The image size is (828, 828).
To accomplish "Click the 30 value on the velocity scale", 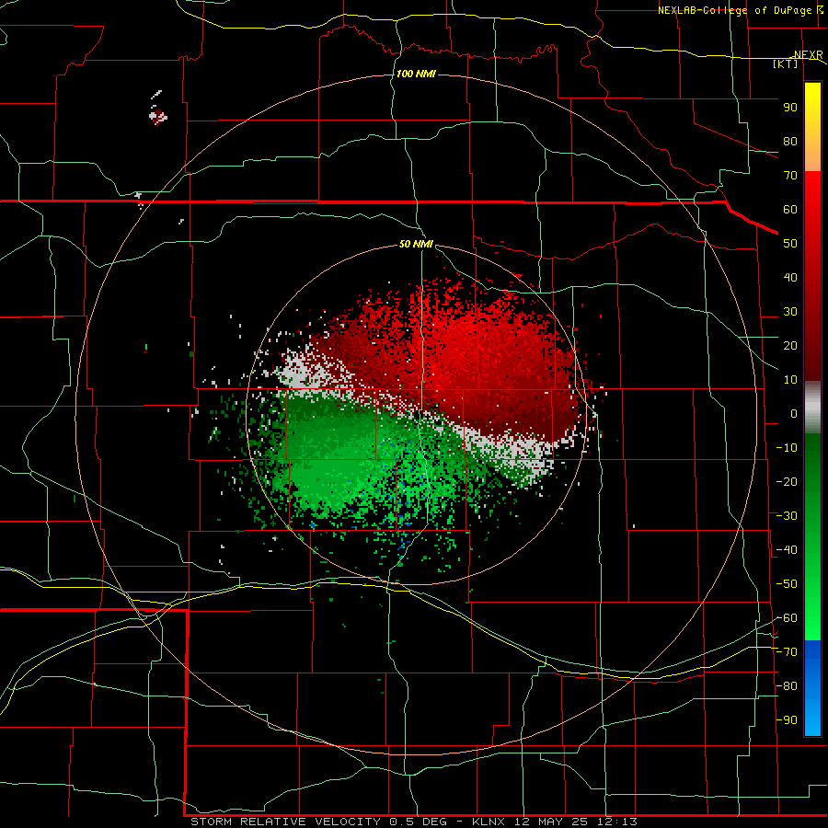I will [790, 312].
